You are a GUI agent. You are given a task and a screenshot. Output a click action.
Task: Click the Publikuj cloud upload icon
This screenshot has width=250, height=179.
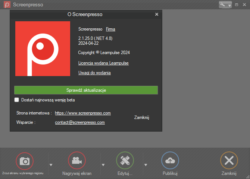tap(170, 160)
